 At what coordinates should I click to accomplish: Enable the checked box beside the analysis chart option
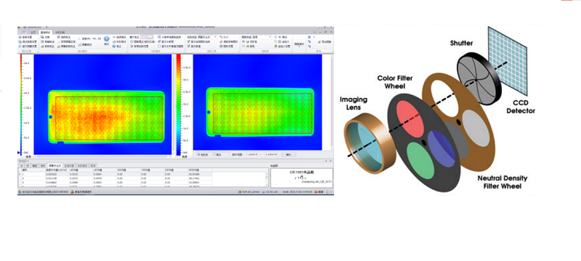159,41
